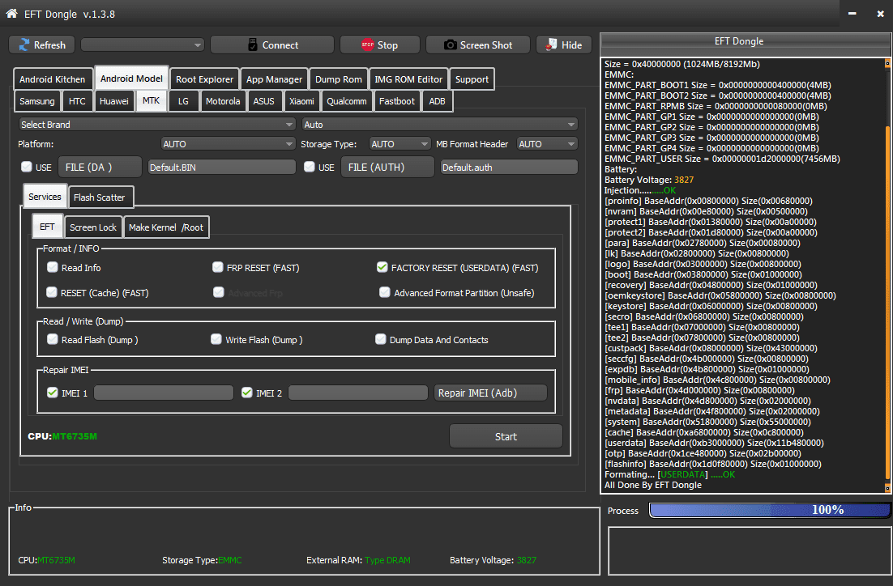
Task: Open the Dump Rom tab
Action: [338, 79]
